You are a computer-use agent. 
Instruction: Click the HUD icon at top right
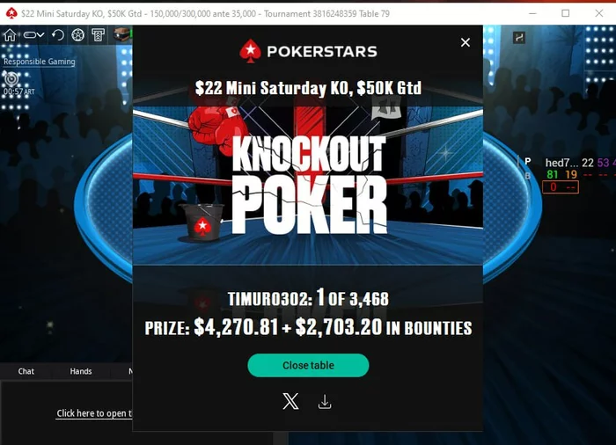(x=519, y=38)
